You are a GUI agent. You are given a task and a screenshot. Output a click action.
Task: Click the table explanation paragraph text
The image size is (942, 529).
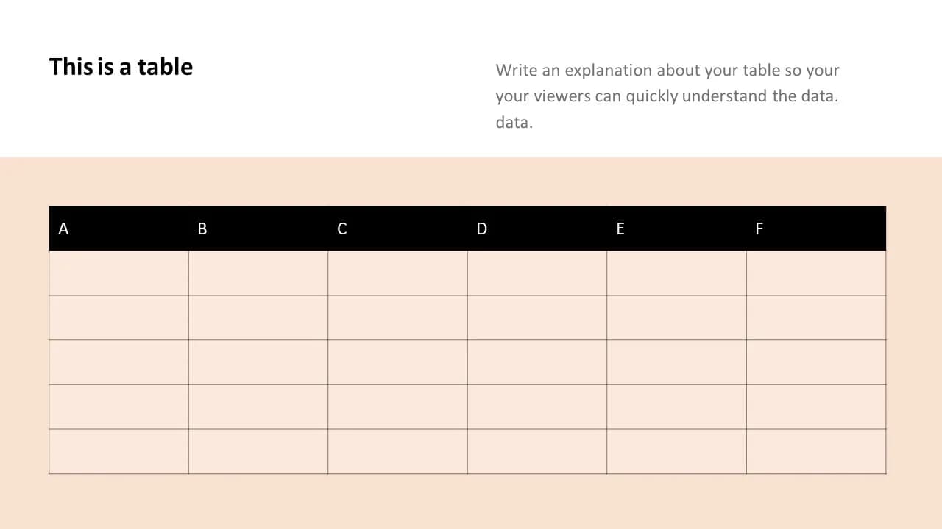pyautogui.click(x=667, y=96)
